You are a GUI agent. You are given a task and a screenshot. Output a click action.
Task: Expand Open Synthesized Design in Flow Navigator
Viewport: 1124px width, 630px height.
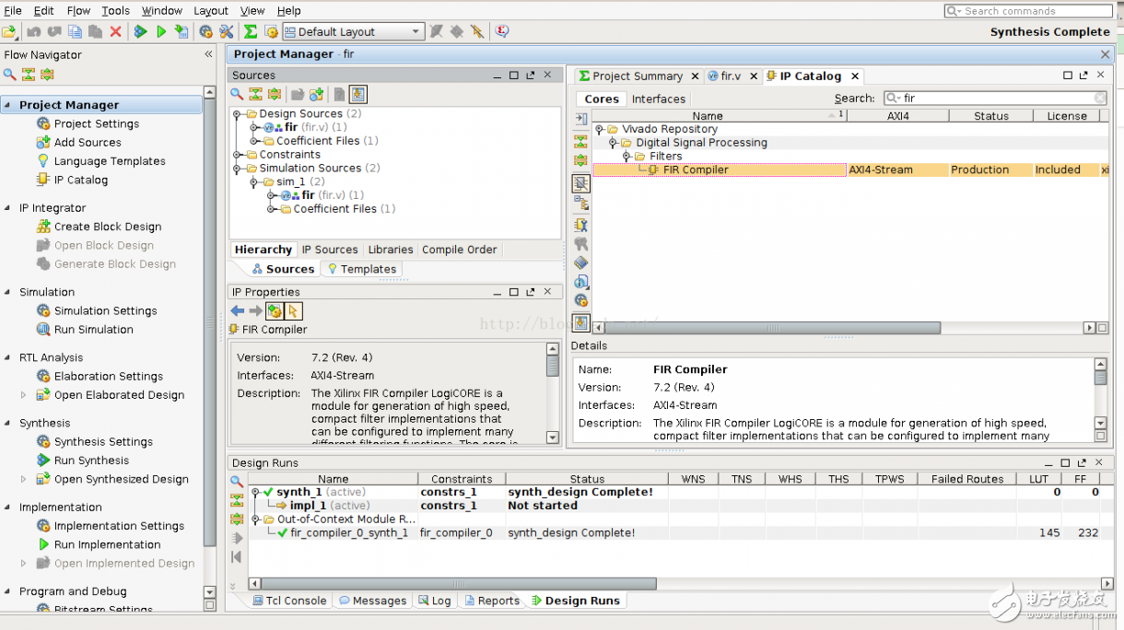(24, 479)
